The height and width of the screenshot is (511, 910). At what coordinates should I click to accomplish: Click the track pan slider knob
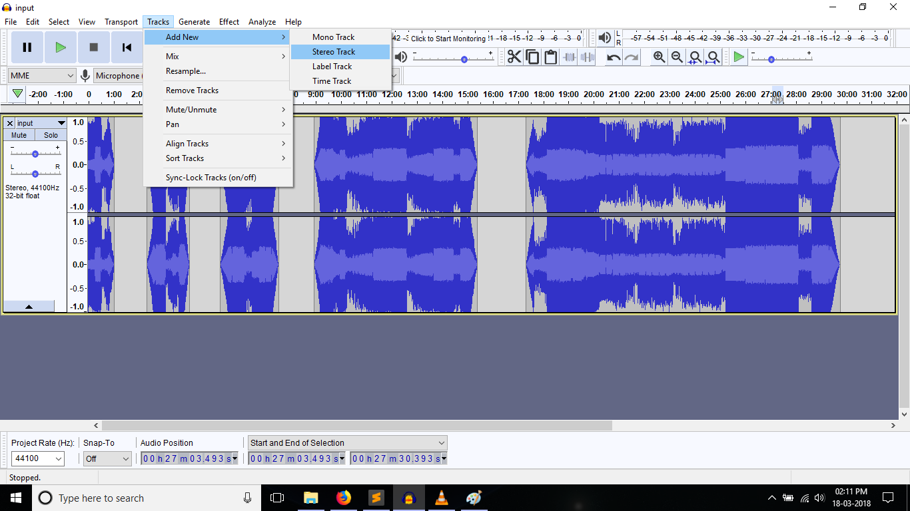click(35, 174)
